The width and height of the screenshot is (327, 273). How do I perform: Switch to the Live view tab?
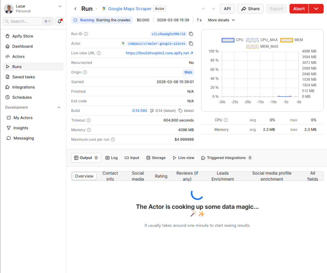(x=184, y=158)
